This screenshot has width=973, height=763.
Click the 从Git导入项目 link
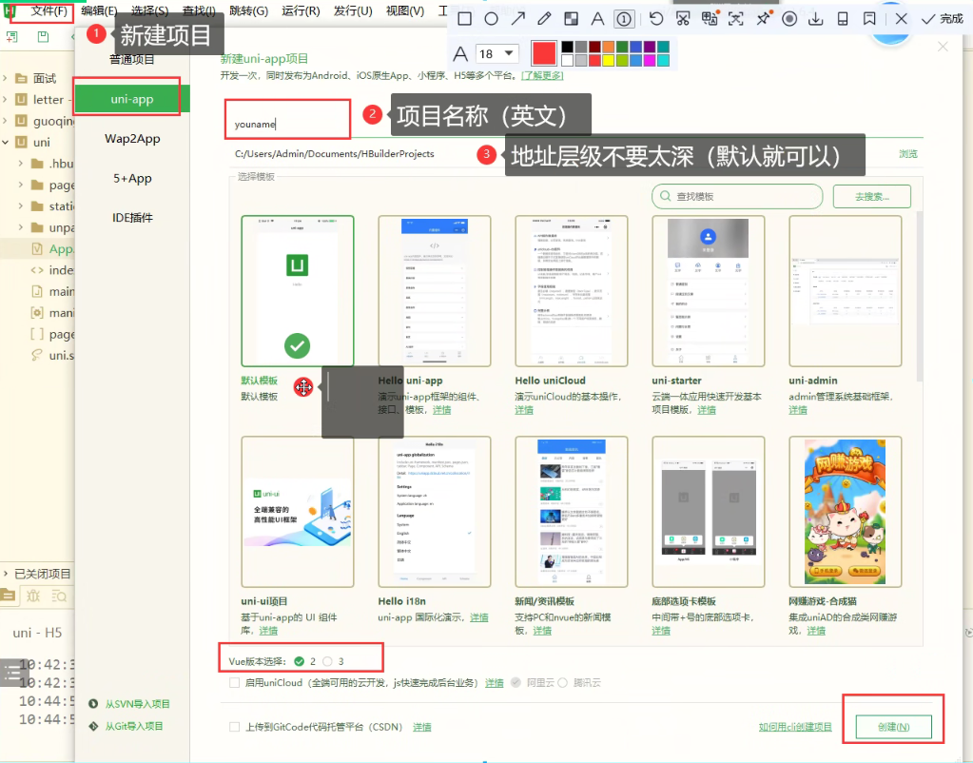click(133, 726)
